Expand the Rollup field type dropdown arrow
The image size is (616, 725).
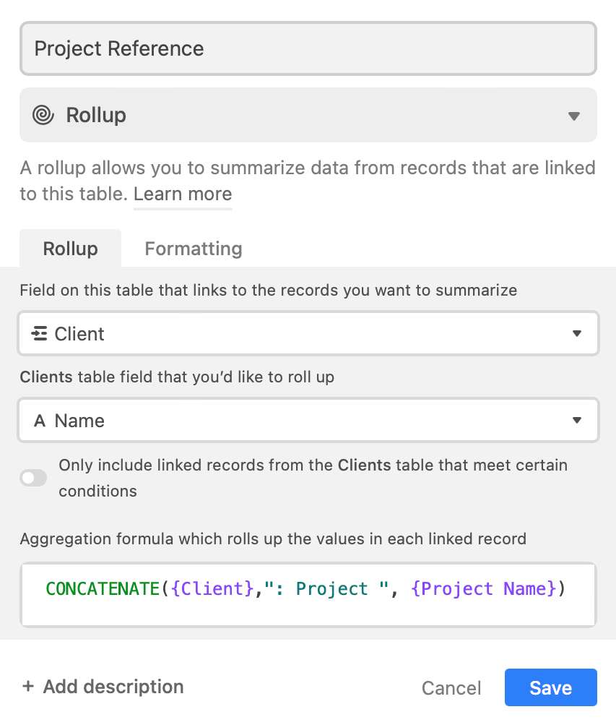pos(574,116)
